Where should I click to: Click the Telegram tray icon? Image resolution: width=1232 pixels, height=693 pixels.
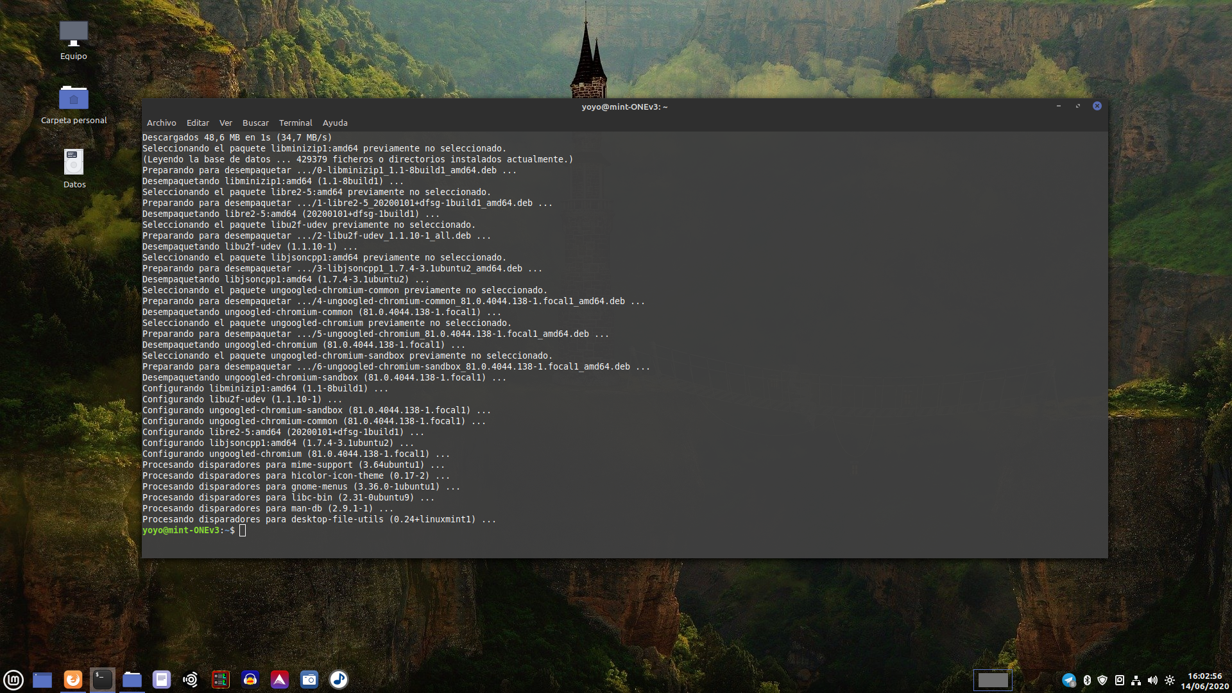pos(1068,680)
